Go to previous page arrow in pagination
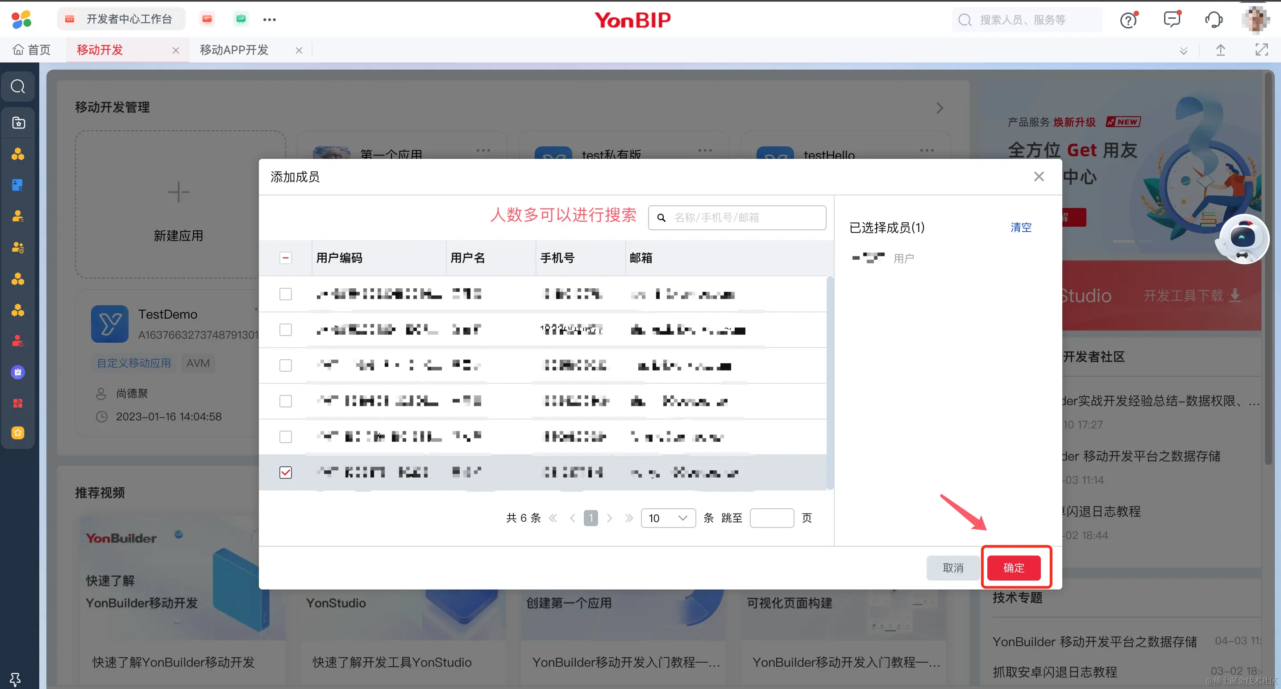1281x689 pixels. click(572, 518)
